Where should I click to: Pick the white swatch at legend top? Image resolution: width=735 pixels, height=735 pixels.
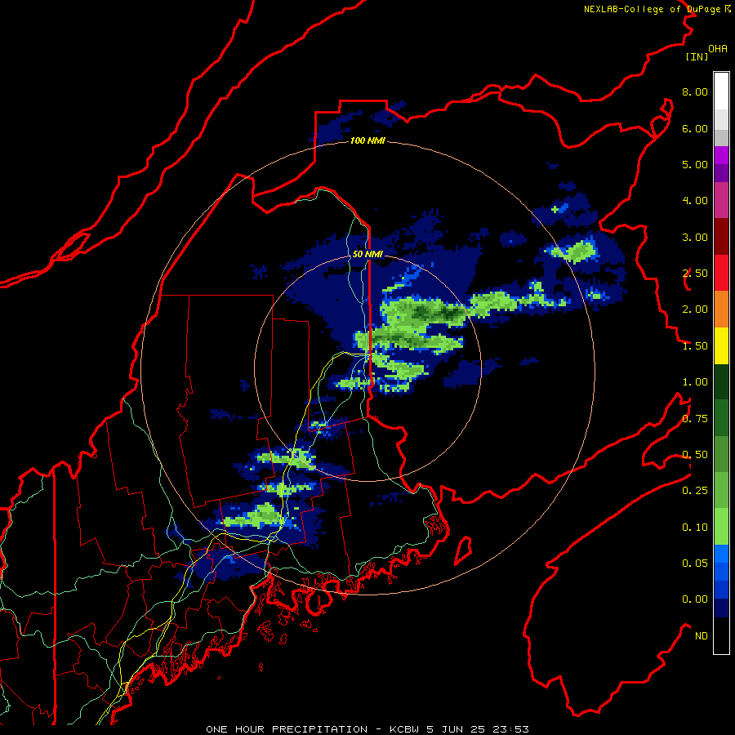coord(721,91)
